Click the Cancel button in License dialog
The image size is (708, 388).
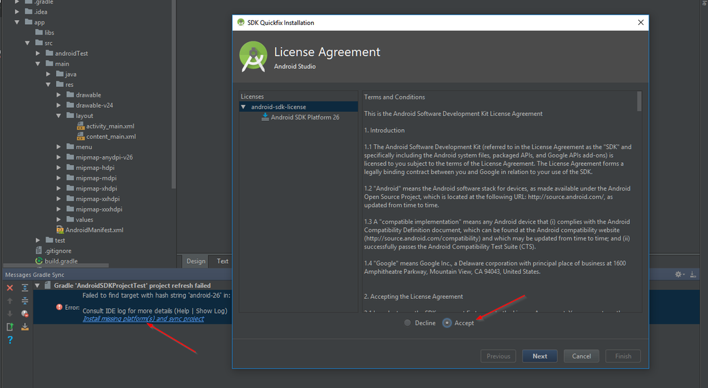click(581, 356)
